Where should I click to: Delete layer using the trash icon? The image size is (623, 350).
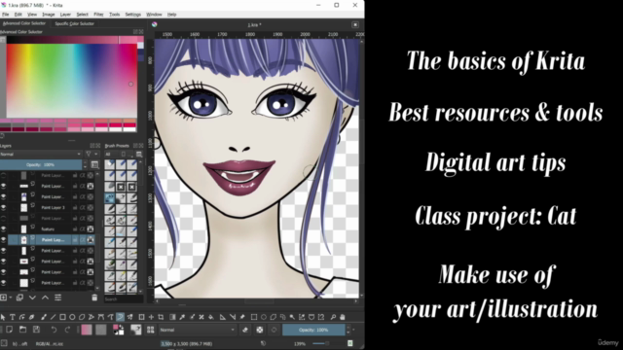click(94, 297)
